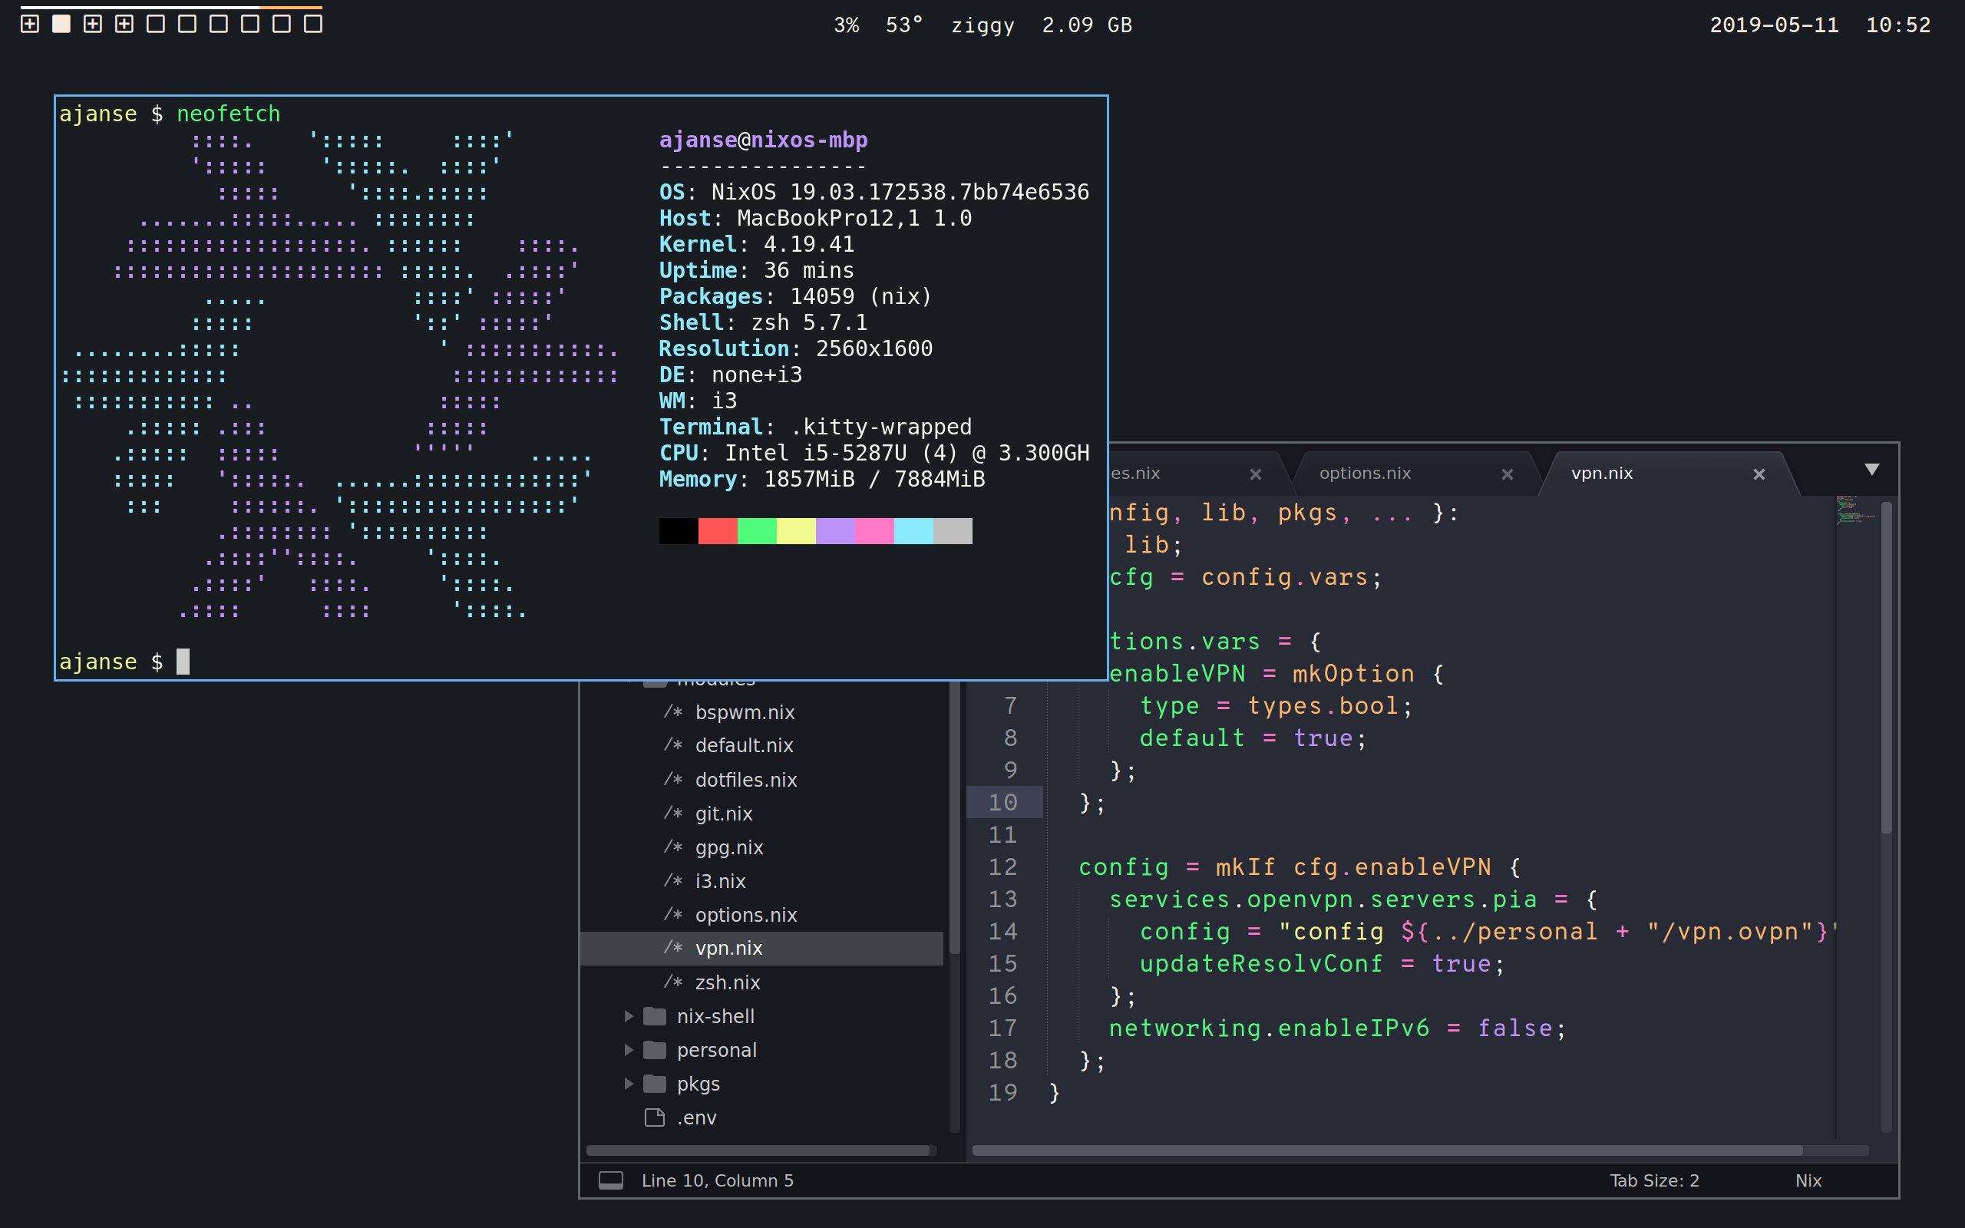Click the Nix syntax selector
The image size is (1965, 1228).
click(1808, 1180)
